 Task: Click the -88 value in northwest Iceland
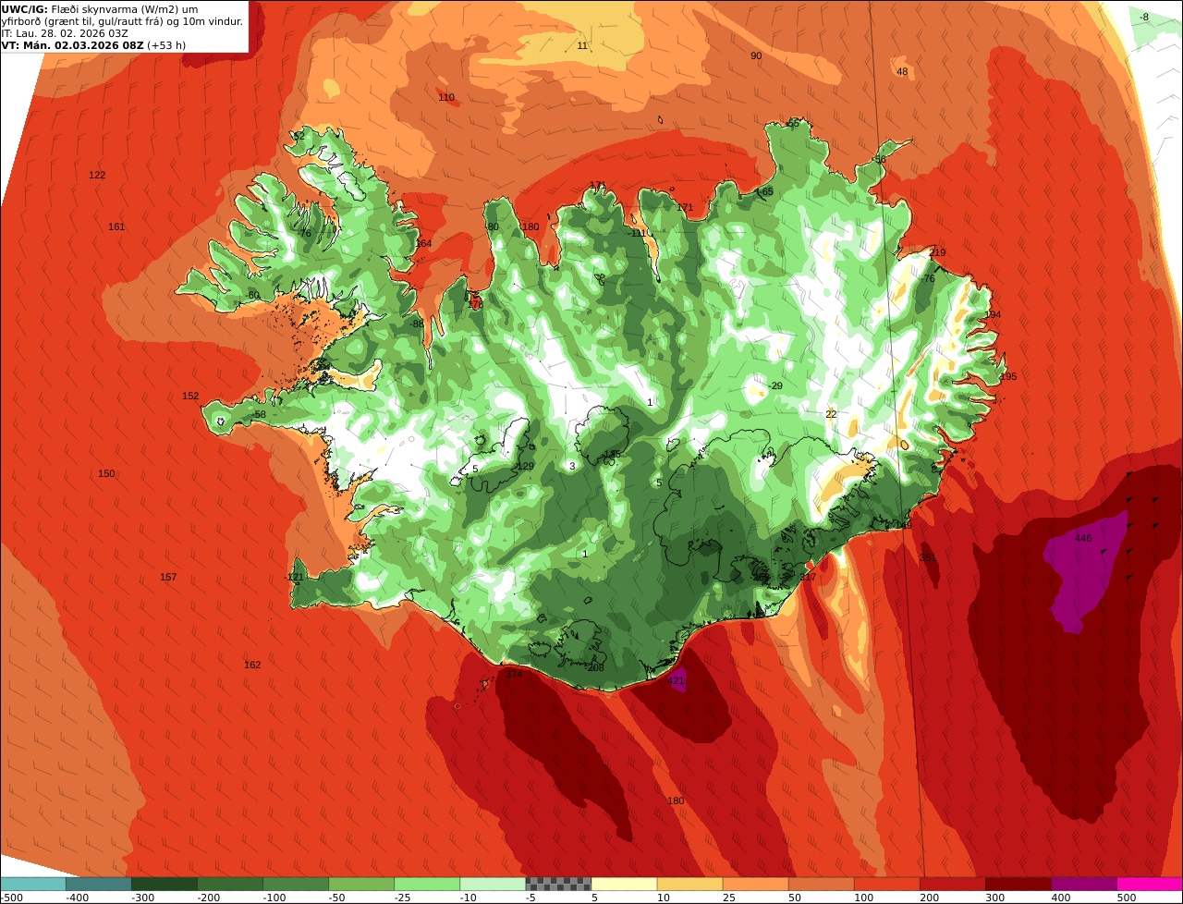click(x=417, y=324)
